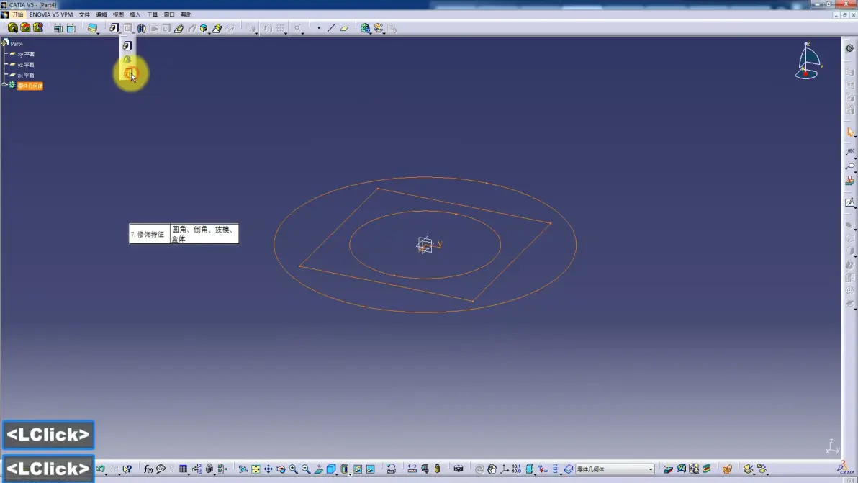Open the 工具 menu
The image size is (858, 483).
[x=152, y=15]
